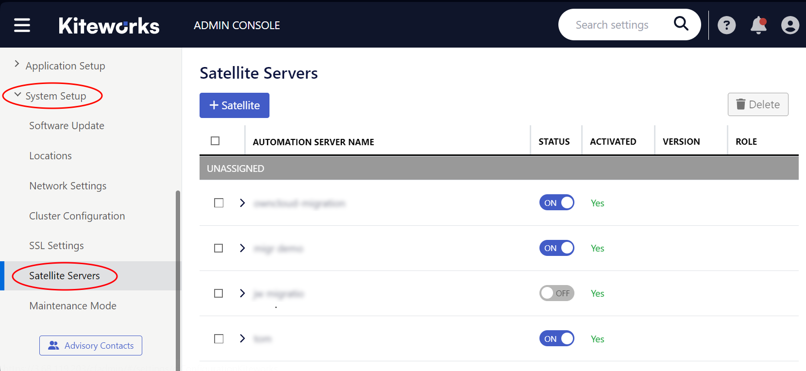Tick checkbox of third server row
The width and height of the screenshot is (806, 371).
[x=219, y=293]
